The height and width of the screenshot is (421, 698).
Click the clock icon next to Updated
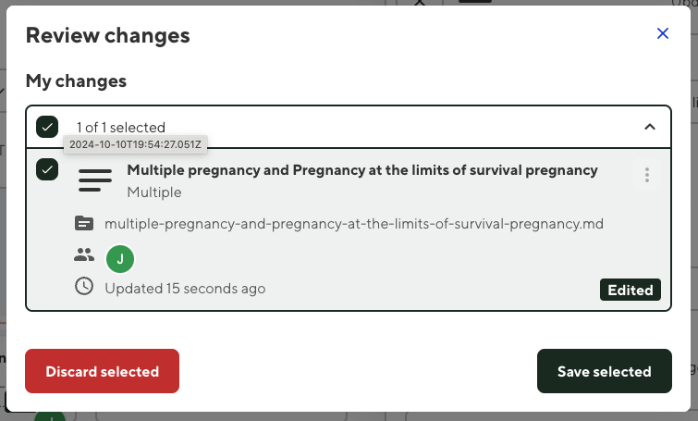click(x=84, y=287)
